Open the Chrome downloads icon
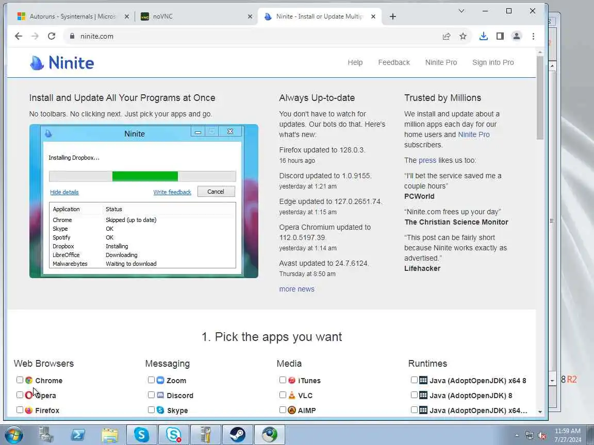This screenshot has width=594, height=445. click(x=483, y=37)
